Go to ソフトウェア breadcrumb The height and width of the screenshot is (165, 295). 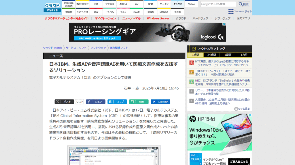pyautogui.click(x=98, y=48)
